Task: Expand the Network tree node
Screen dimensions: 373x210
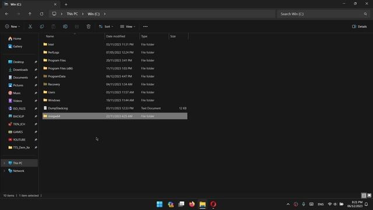Action: point(4,171)
